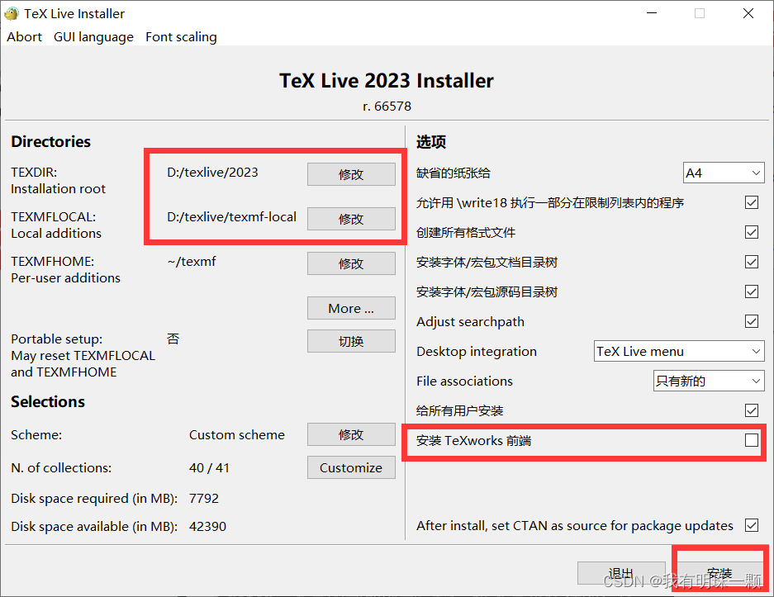Screen dimensions: 774x597
Task: Click the More ... directories button
Action: tap(351, 308)
